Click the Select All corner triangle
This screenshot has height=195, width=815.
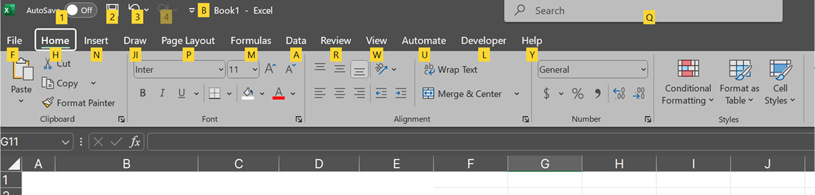(14, 164)
